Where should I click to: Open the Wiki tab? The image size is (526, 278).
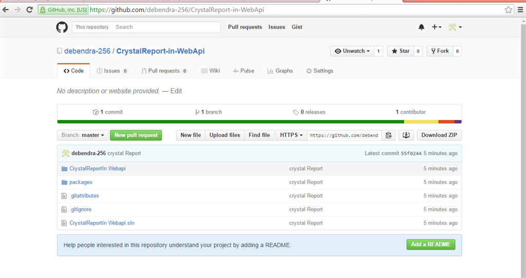(210, 71)
